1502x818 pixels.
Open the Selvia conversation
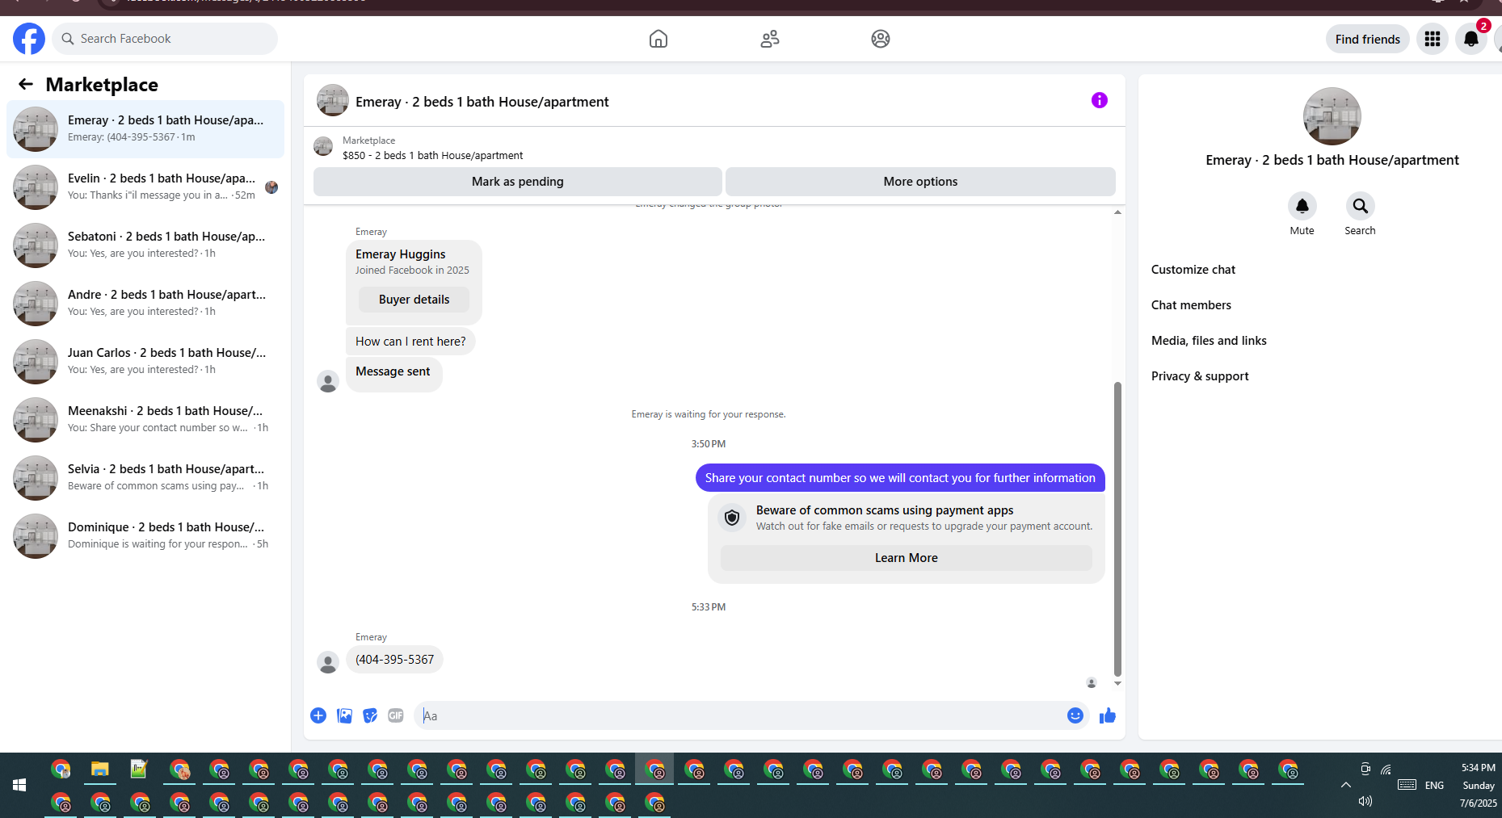pos(145,478)
